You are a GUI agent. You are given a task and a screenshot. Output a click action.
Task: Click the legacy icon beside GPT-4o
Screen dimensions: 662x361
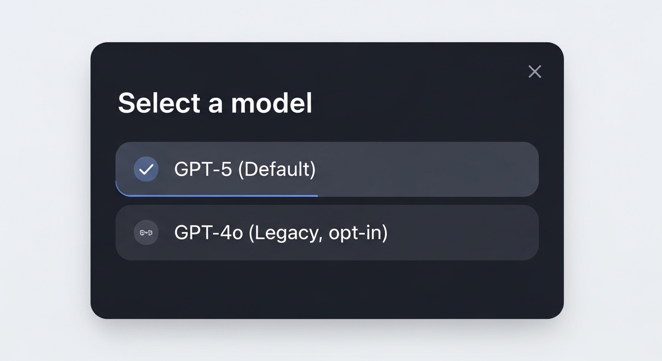click(146, 233)
